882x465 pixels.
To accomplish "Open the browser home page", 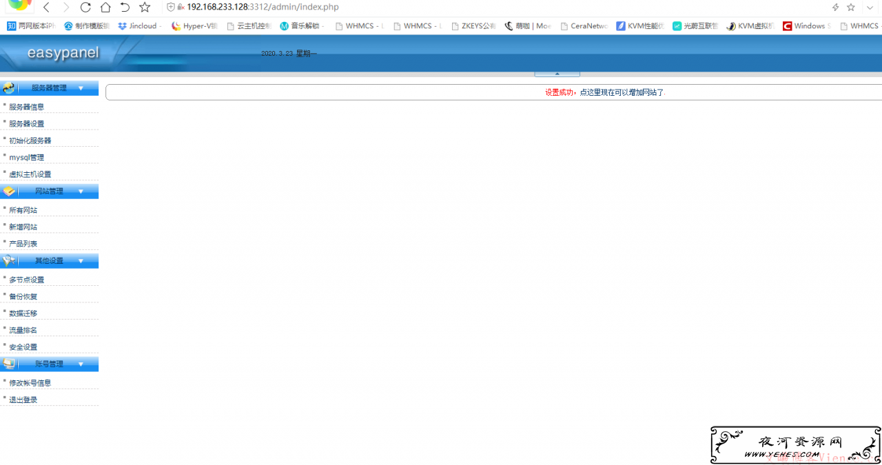I will [x=105, y=7].
